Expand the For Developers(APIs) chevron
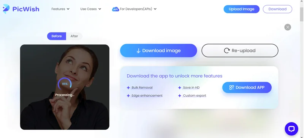 [155, 9]
